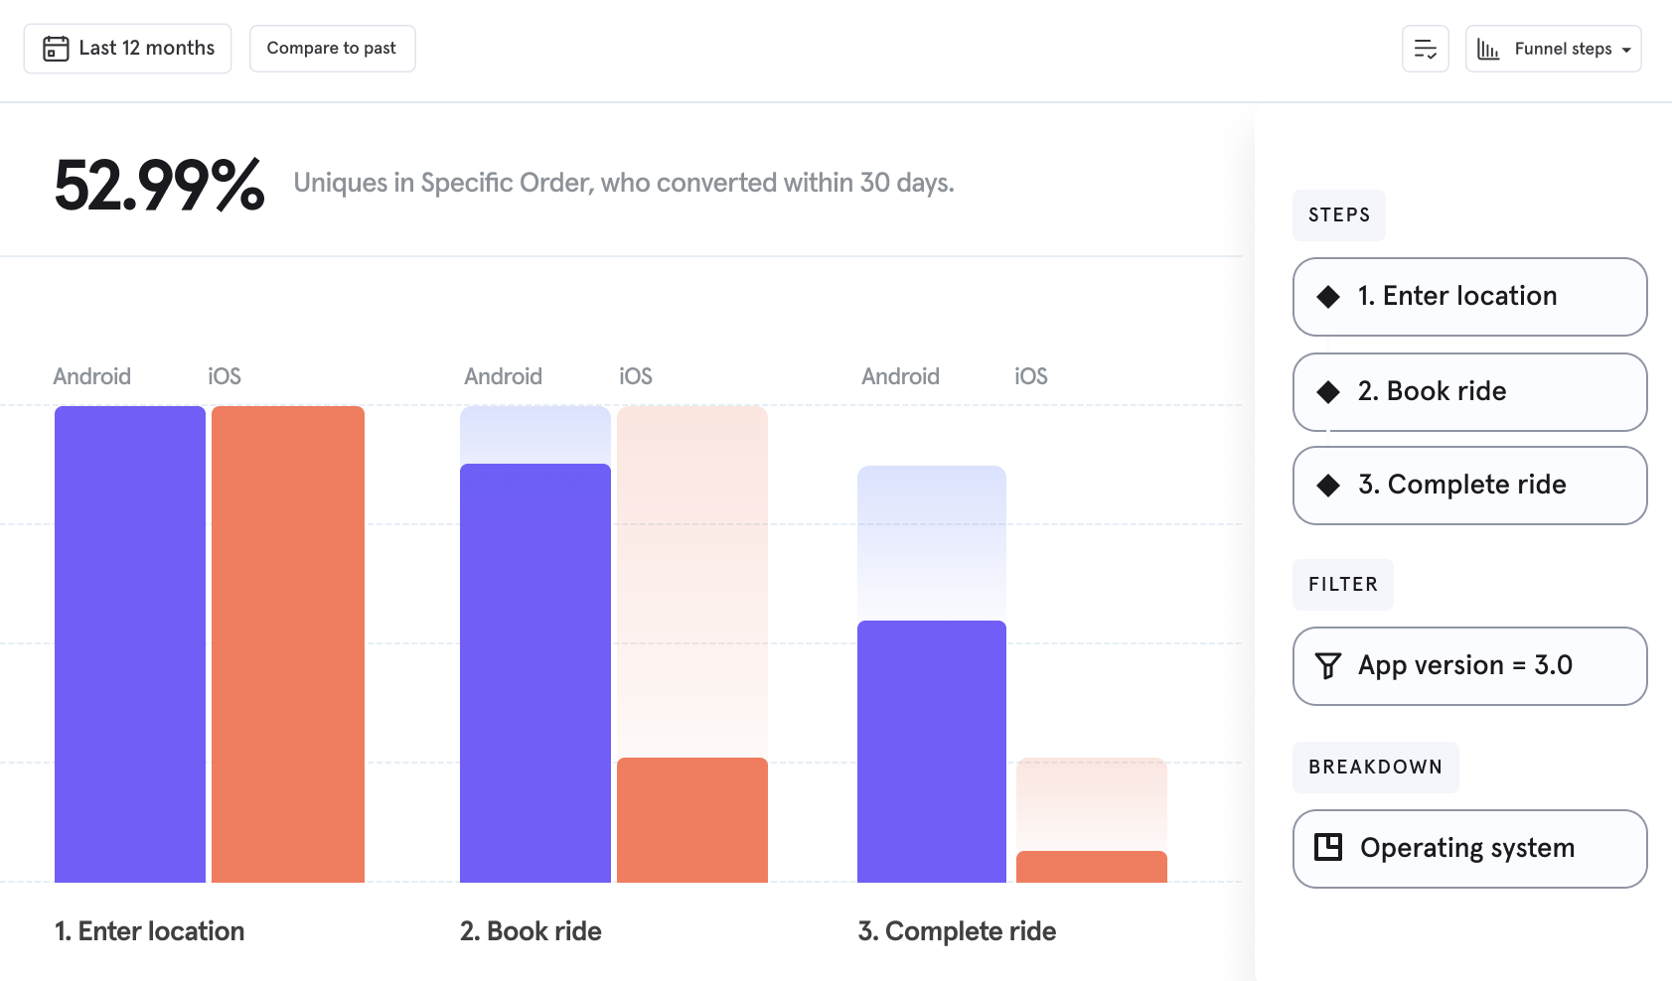Click the solid Android bar for Complete ride
The width and height of the screenshot is (1672, 981).
click(x=932, y=752)
